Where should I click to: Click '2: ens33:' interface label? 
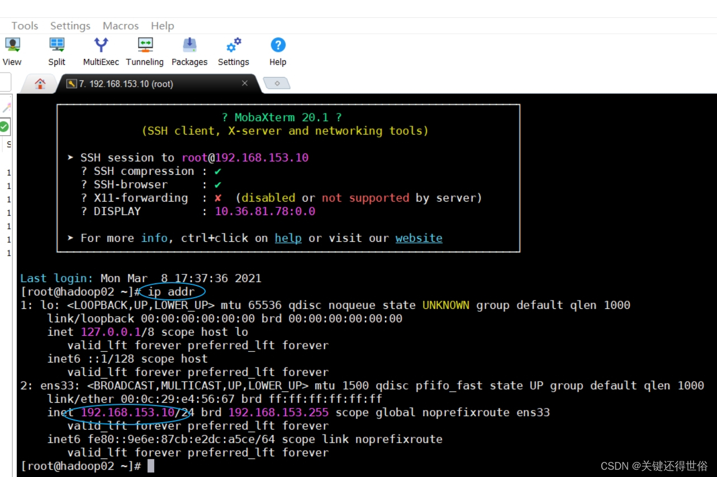(50, 385)
